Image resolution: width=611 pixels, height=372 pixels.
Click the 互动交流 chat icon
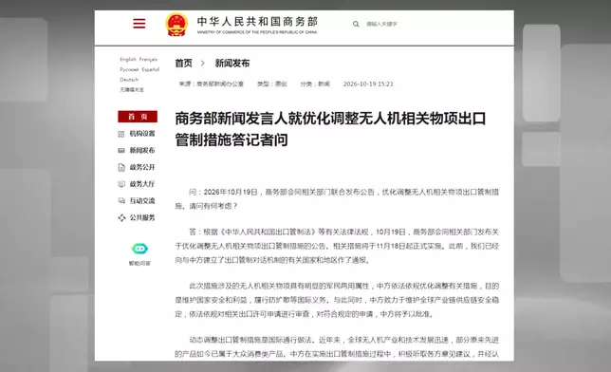click(x=121, y=201)
